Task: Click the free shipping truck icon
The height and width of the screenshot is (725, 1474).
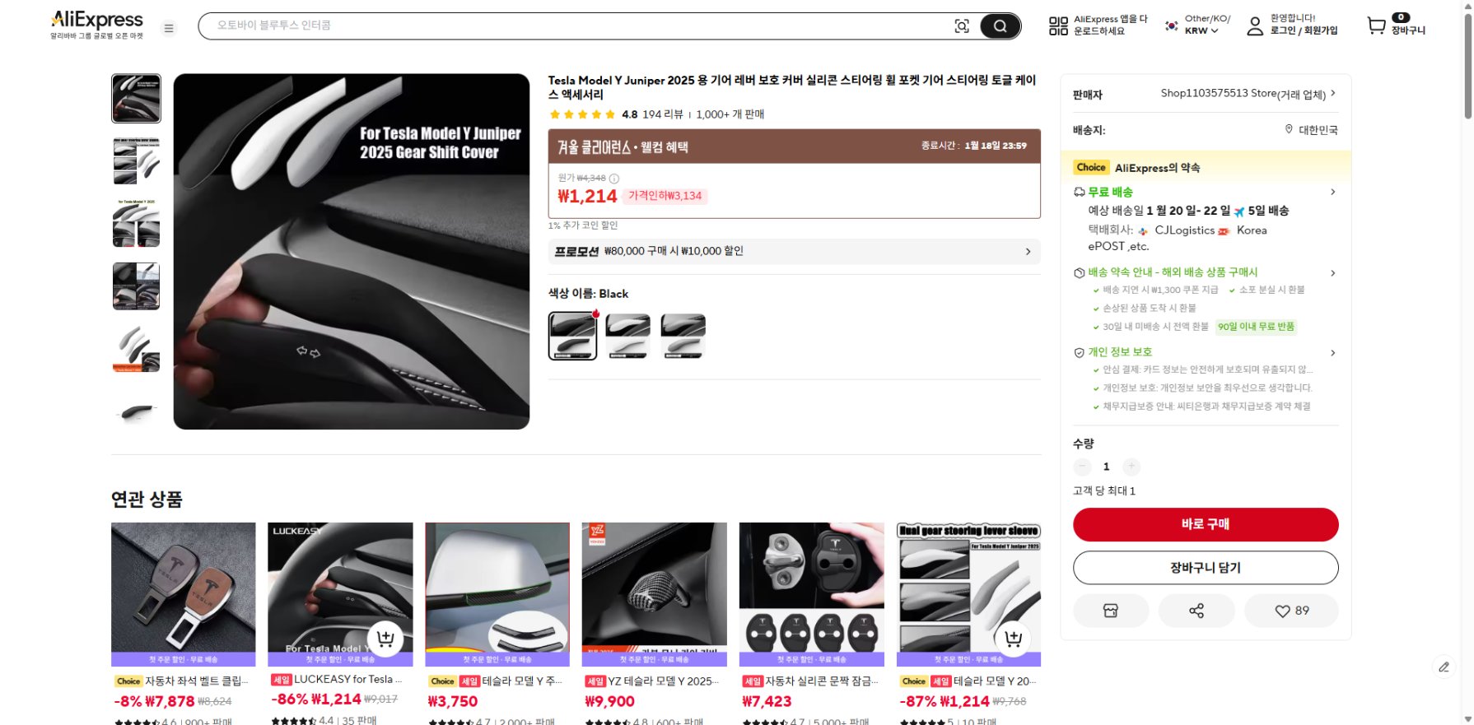Action: (1079, 192)
